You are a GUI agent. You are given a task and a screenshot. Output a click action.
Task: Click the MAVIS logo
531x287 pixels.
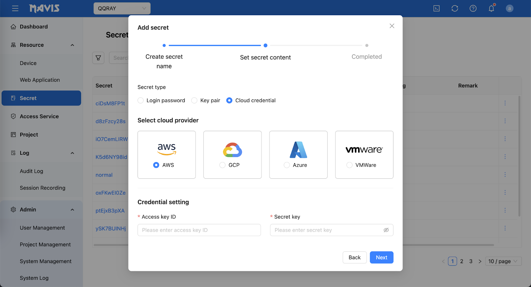tap(44, 8)
